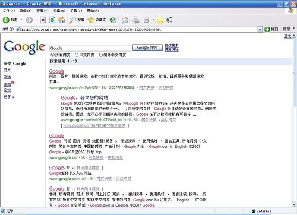Open the 编辑(E) menu
Screen dimensions: 297x215
(26, 11)
